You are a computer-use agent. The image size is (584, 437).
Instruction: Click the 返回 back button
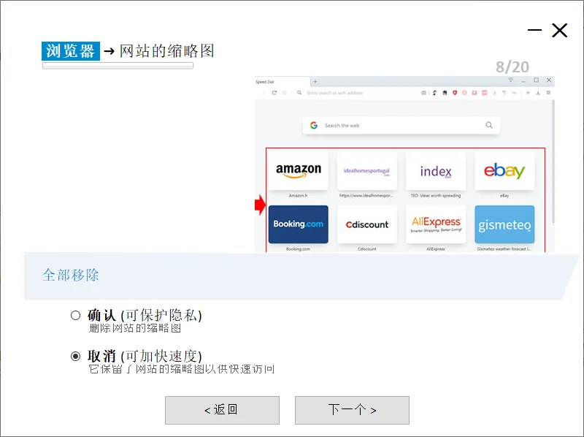[x=222, y=410]
